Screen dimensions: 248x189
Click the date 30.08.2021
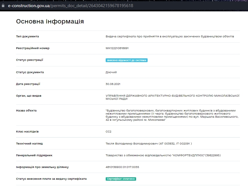113,84
